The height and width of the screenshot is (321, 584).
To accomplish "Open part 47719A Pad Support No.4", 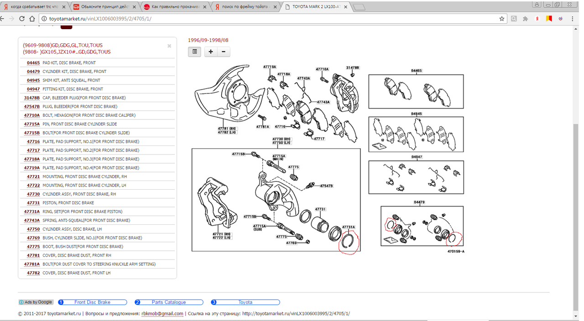I will tap(32, 168).
